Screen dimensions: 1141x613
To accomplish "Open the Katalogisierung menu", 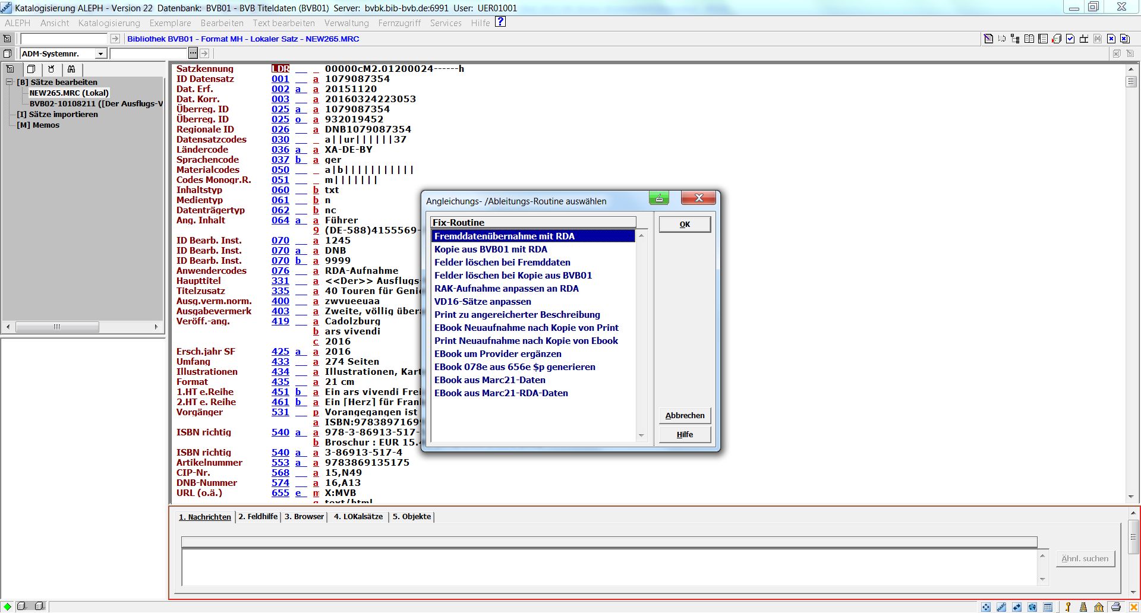I will (109, 23).
